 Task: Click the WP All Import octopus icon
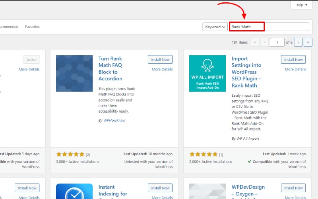[207, 74]
